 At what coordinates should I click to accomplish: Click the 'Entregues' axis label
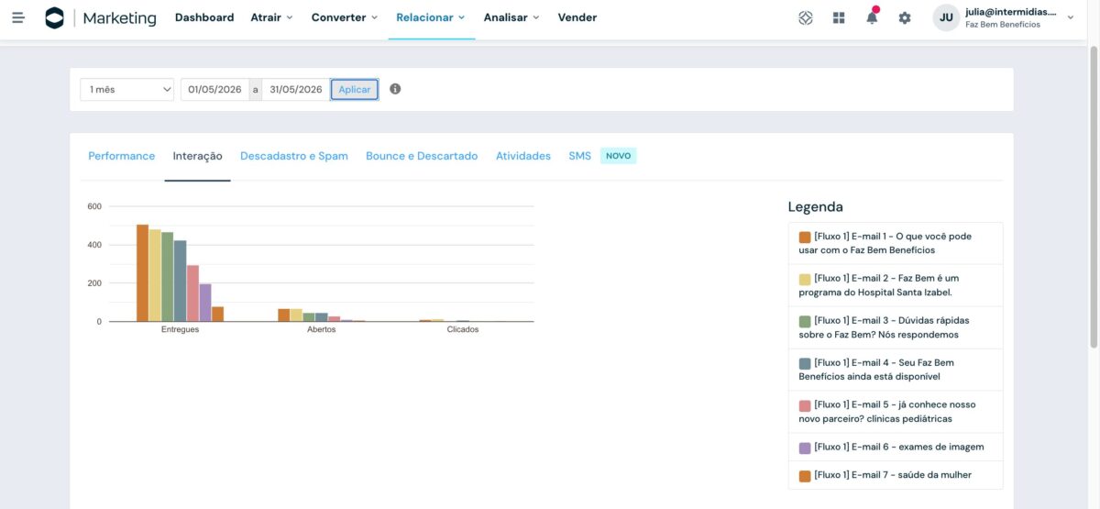pos(180,329)
